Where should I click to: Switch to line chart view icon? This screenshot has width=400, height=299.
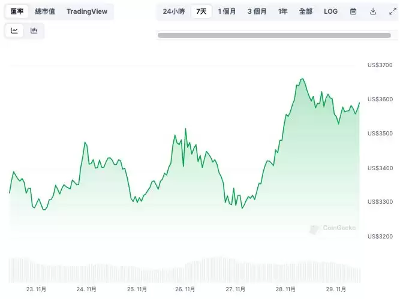coord(14,31)
